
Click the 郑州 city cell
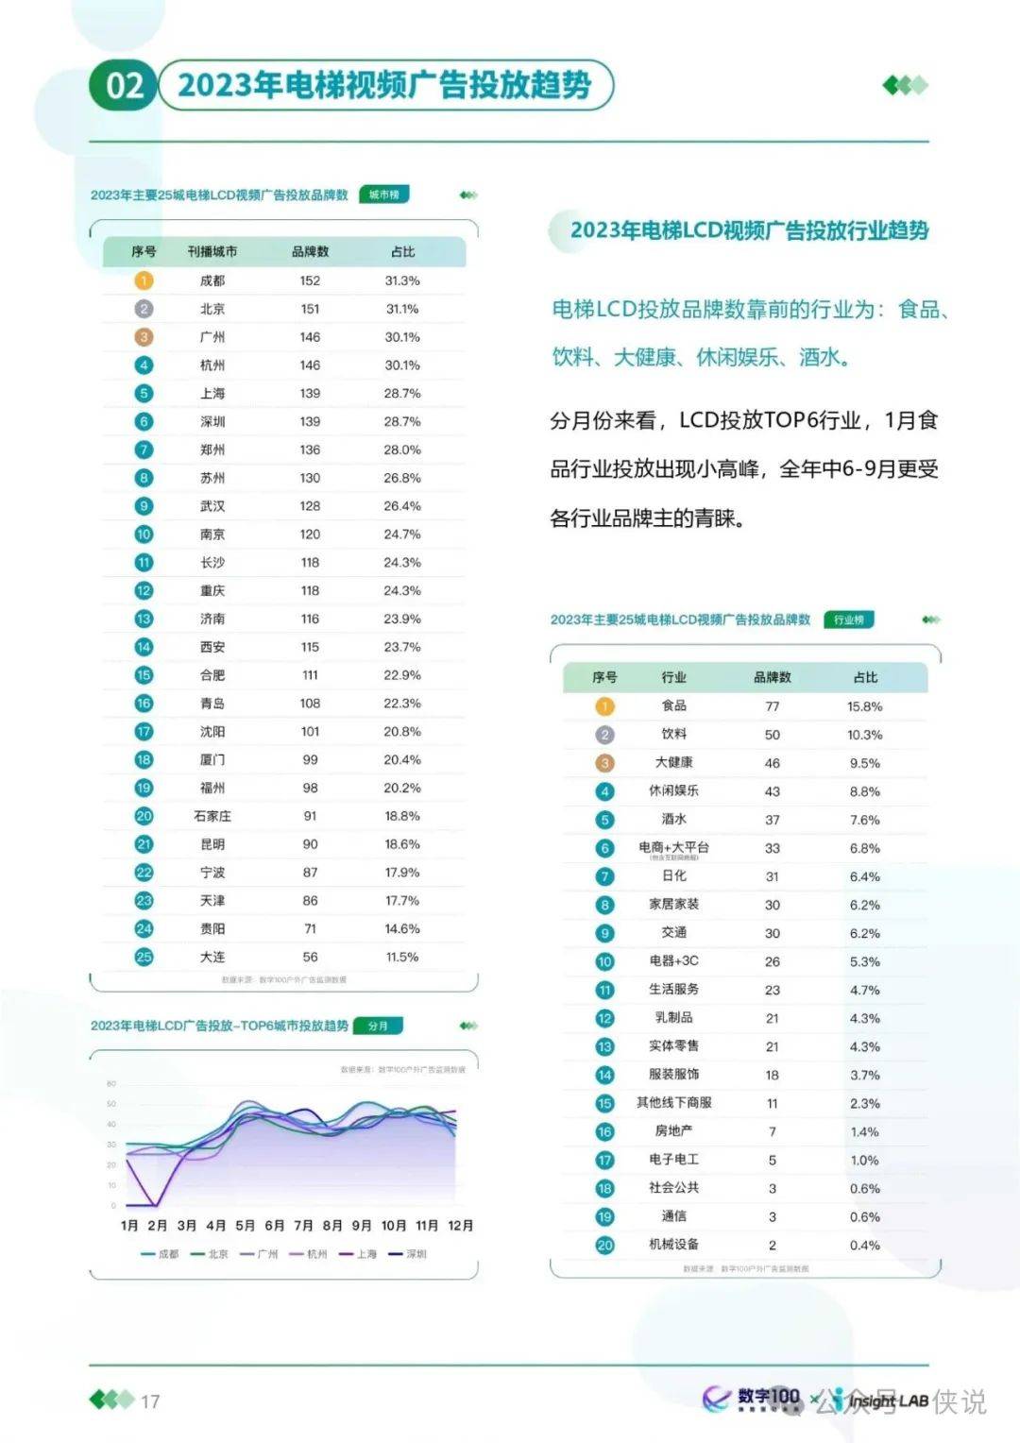pyautogui.click(x=212, y=450)
